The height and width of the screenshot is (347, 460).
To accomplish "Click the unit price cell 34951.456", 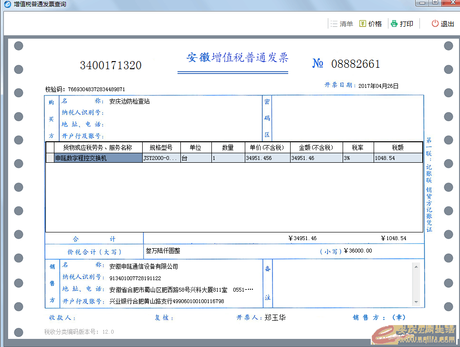I will pos(267,158).
